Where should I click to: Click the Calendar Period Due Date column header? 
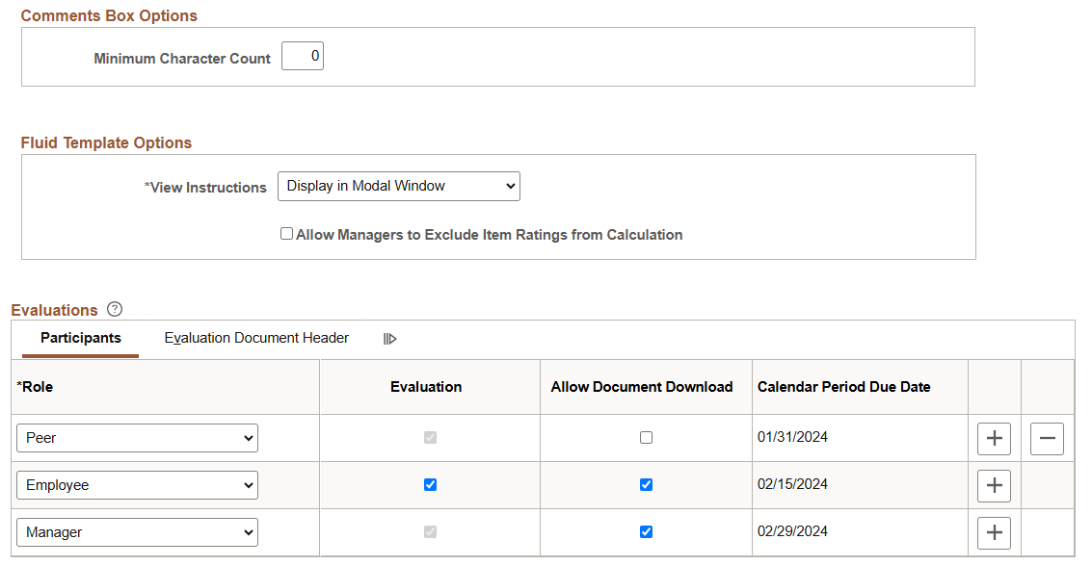[844, 387]
